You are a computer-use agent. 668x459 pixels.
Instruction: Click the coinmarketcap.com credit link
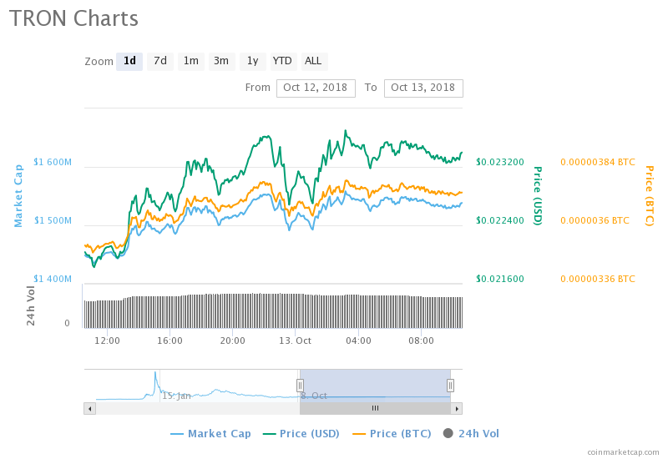pyautogui.click(x=623, y=452)
